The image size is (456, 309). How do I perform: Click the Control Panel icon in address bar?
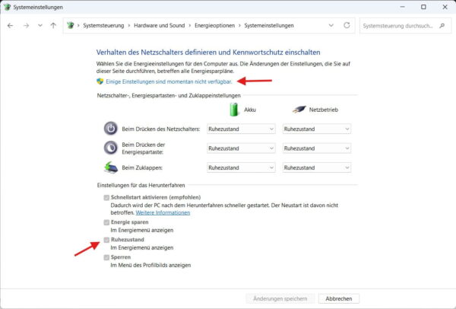click(x=71, y=25)
